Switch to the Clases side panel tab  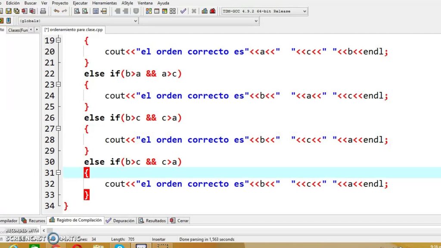click(x=18, y=30)
